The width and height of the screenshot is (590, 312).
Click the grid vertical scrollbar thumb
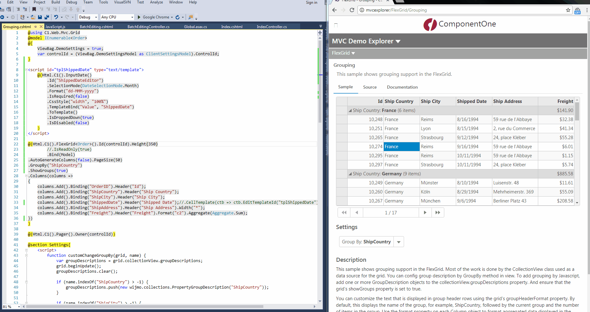click(x=577, y=111)
